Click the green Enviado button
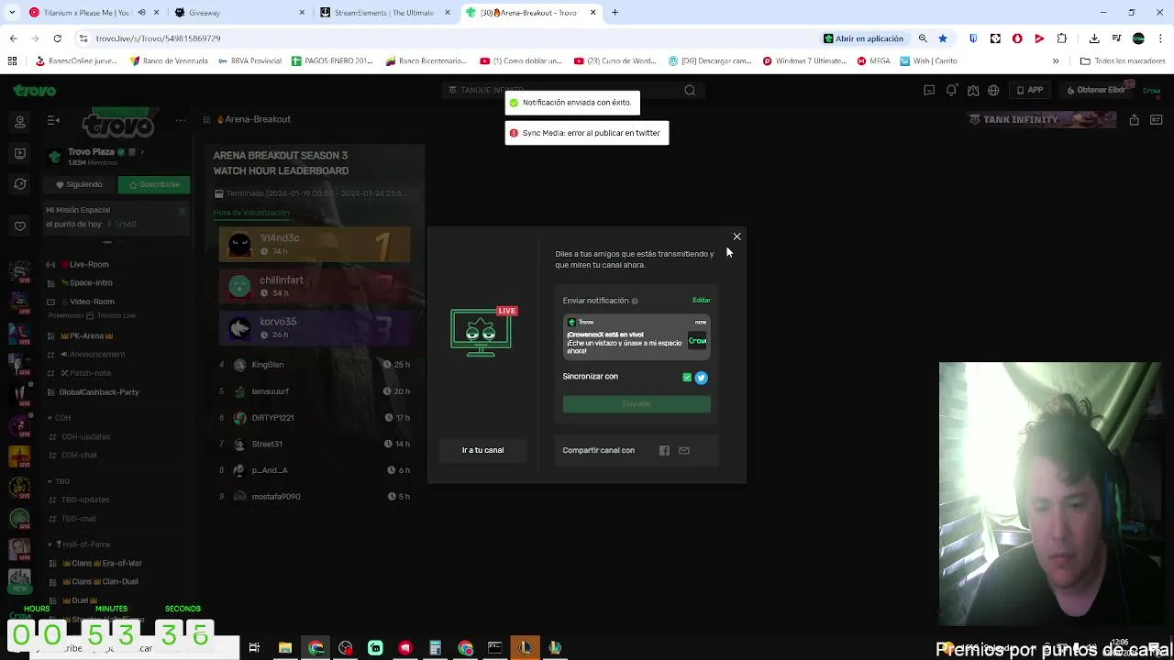This screenshot has width=1174, height=660. click(637, 404)
